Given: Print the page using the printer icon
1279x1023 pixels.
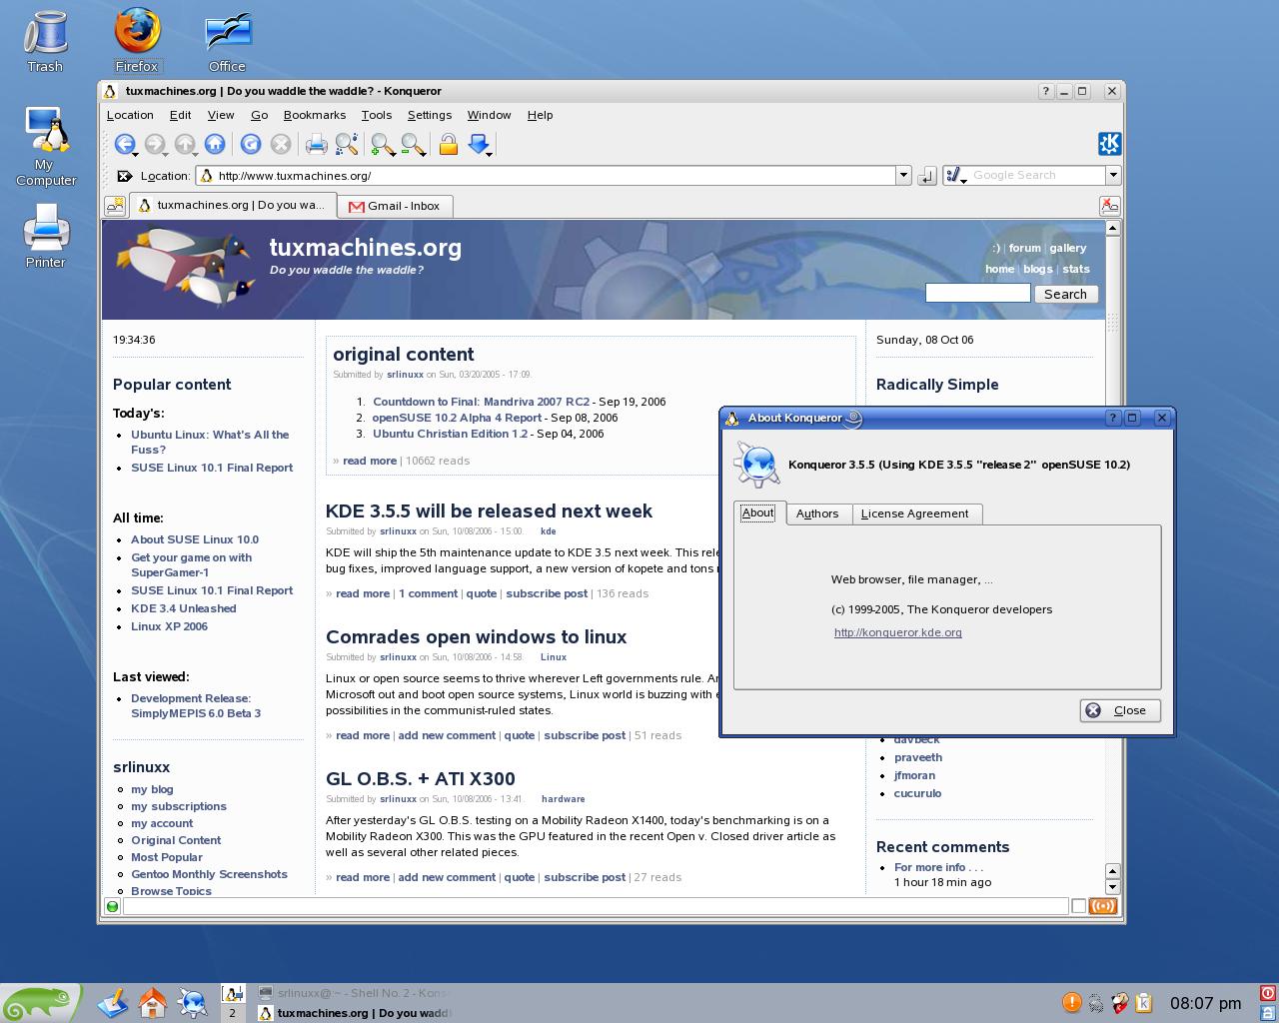Looking at the screenshot, I should click(316, 145).
